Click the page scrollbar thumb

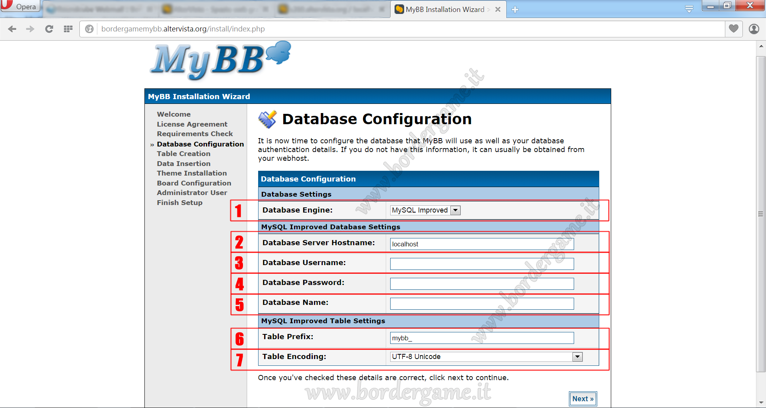pos(761,214)
